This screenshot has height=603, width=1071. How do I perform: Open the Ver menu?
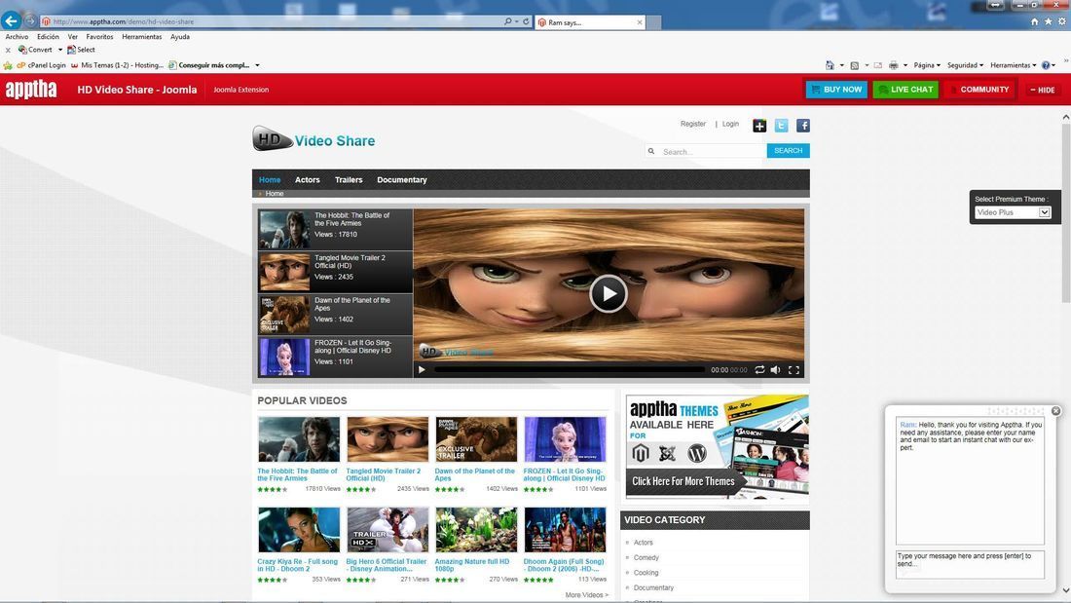click(72, 37)
